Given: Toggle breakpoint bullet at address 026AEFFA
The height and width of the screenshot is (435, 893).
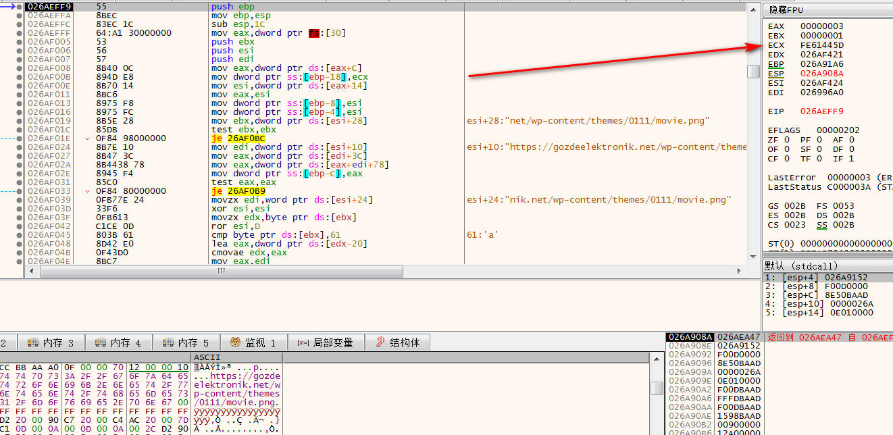Looking at the screenshot, I should click(x=19, y=16).
